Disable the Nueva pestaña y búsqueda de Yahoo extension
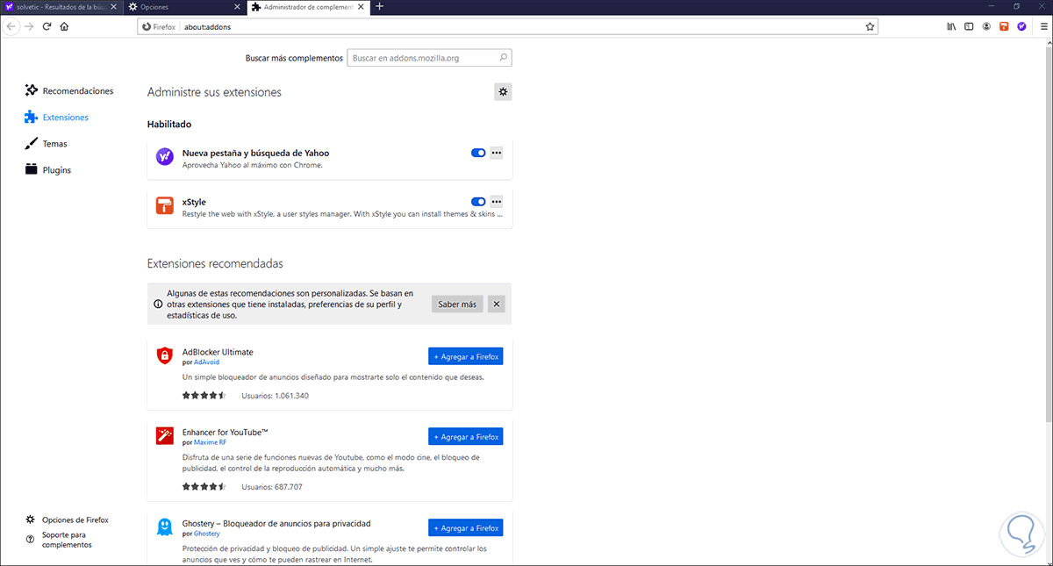This screenshot has width=1053, height=566. tap(478, 153)
